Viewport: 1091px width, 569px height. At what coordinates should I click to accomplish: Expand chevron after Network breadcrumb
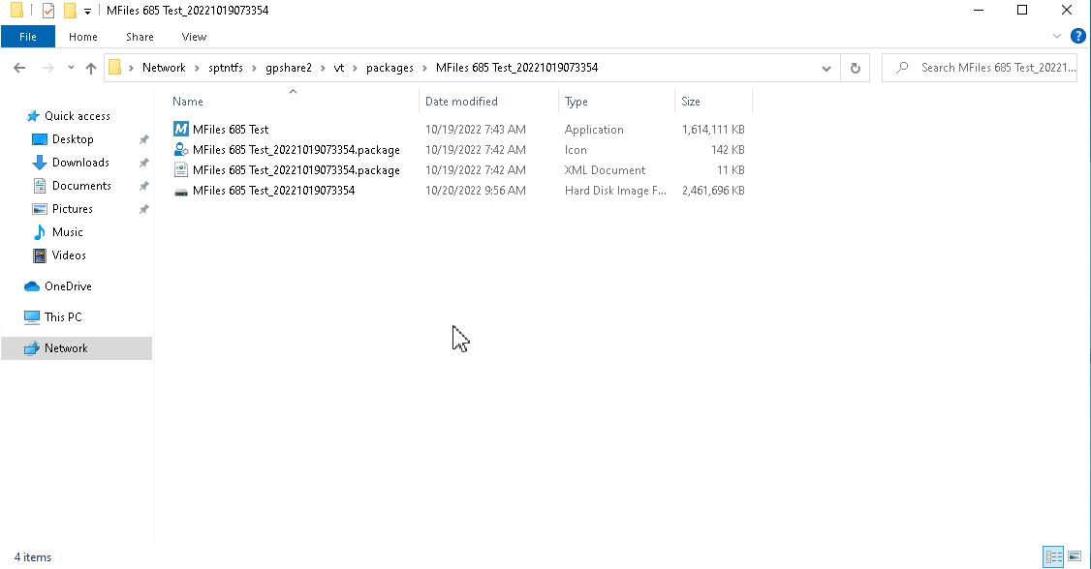pos(197,68)
